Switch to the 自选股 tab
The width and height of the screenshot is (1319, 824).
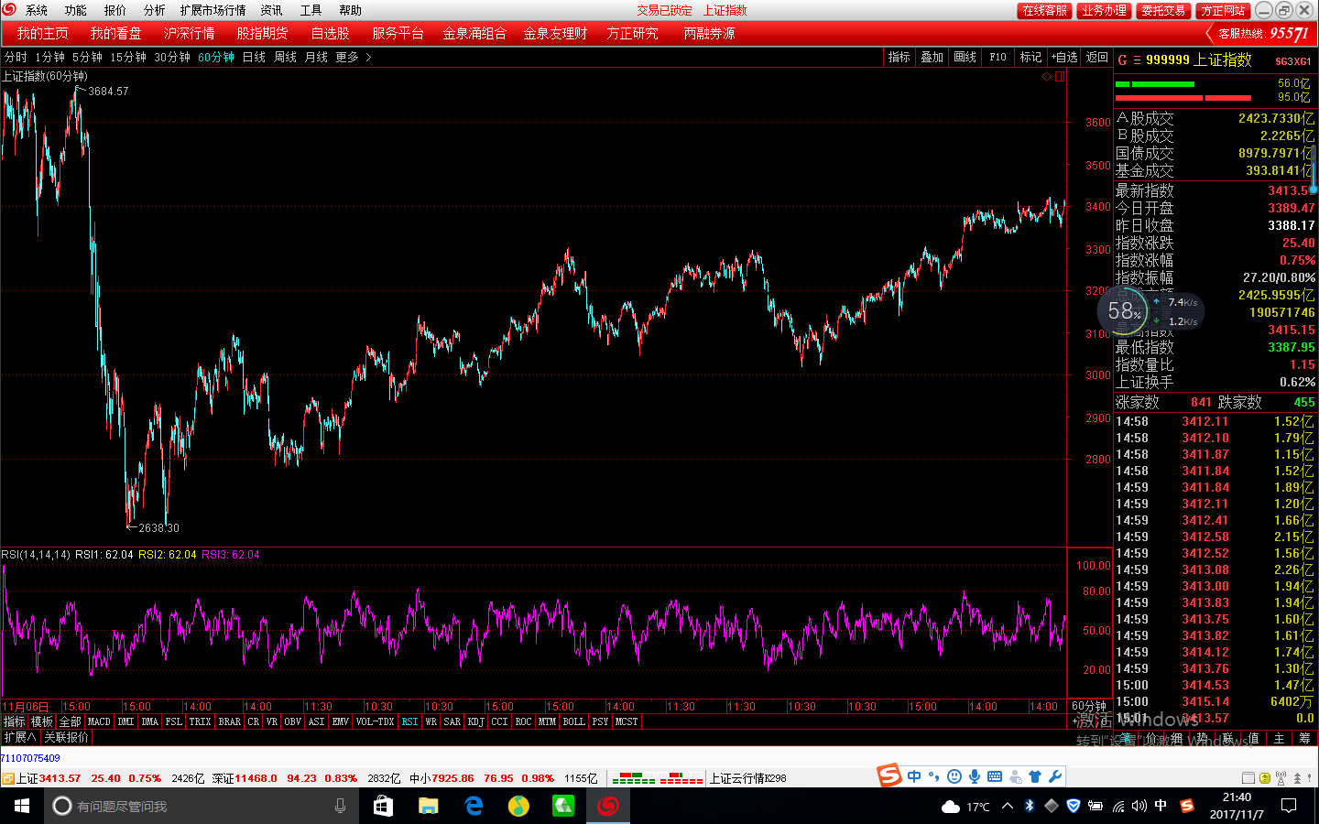(331, 33)
